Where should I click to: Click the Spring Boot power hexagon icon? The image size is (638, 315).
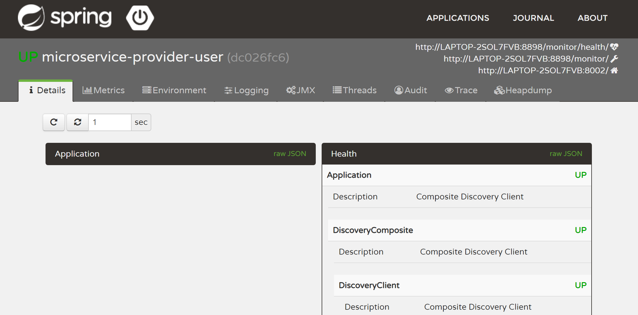140,18
